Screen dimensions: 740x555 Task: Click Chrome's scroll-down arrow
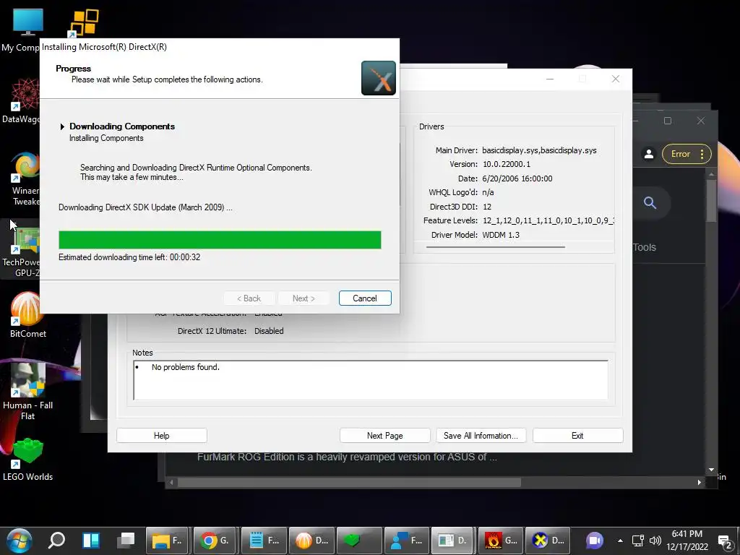(x=711, y=470)
